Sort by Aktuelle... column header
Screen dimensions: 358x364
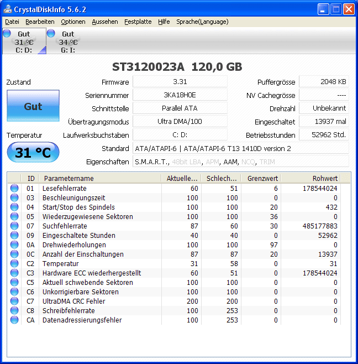pos(181,178)
